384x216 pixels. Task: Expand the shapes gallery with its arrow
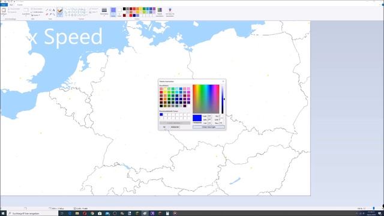(86, 15)
